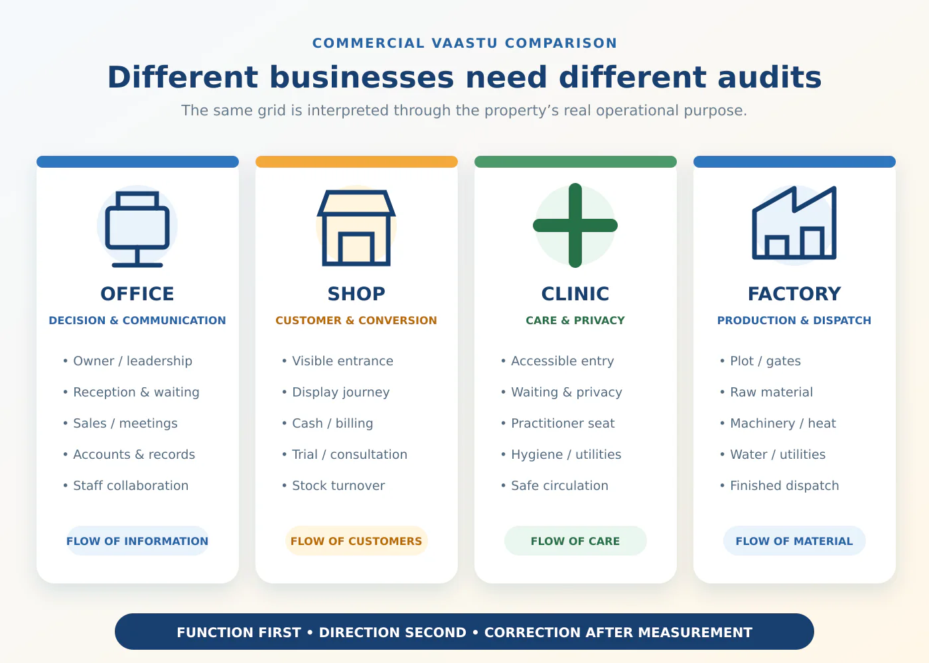
Task: Click the Machinery / heat item
Action: (x=778, y=424)
